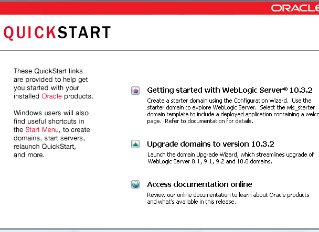Click the 'Windows users will also' paragraph
Screen dimensions: 319x232
[51, 134]
